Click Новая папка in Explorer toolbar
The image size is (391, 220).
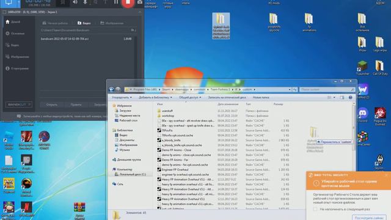tap(261, 98)
